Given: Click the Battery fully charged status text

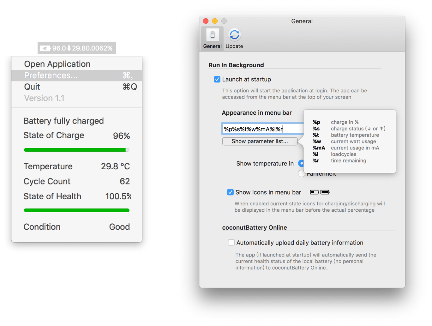Looking at the screenshot, I should [63, 121].
